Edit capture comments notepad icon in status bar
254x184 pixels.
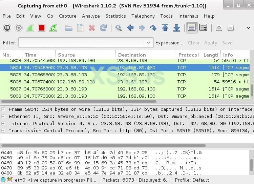coord(9,180)
